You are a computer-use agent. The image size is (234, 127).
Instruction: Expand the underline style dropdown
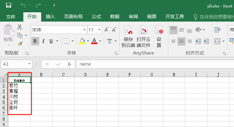point(57,41)
